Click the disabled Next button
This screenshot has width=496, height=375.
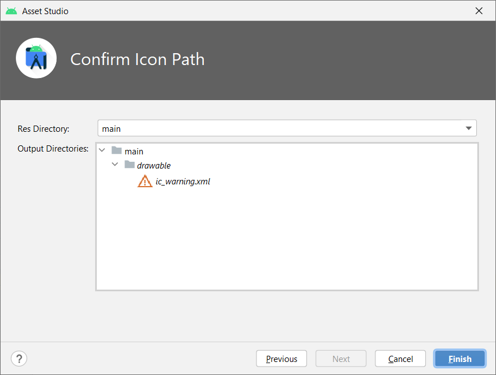point(341,359)
